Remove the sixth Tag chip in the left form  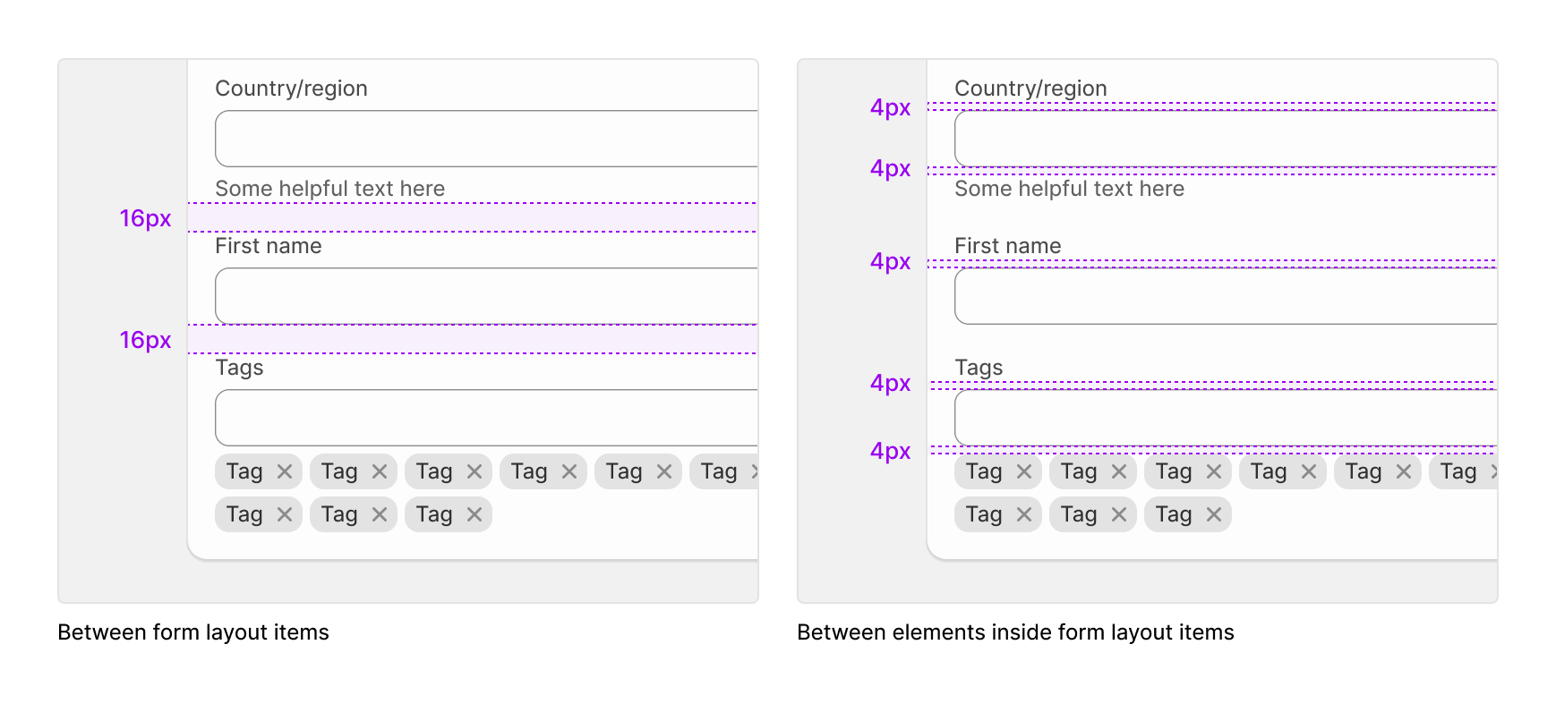[759, 471]
